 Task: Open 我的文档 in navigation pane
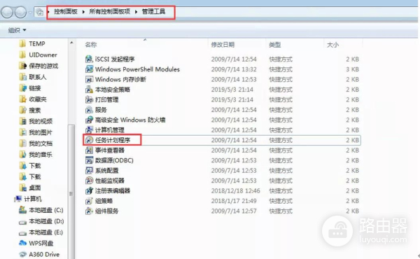click(x=36, y=143)
